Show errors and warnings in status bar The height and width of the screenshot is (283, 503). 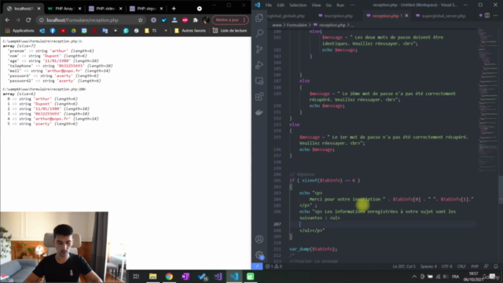coord(274,266)
